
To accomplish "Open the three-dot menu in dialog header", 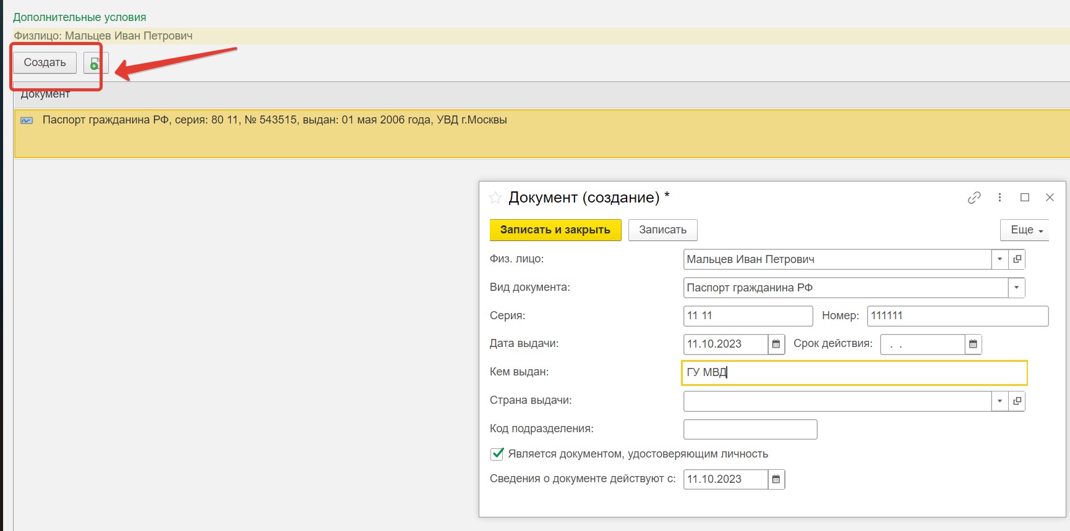I will point(999,198).
